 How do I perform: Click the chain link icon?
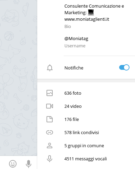pyautogui.click(x=50, y=132)
